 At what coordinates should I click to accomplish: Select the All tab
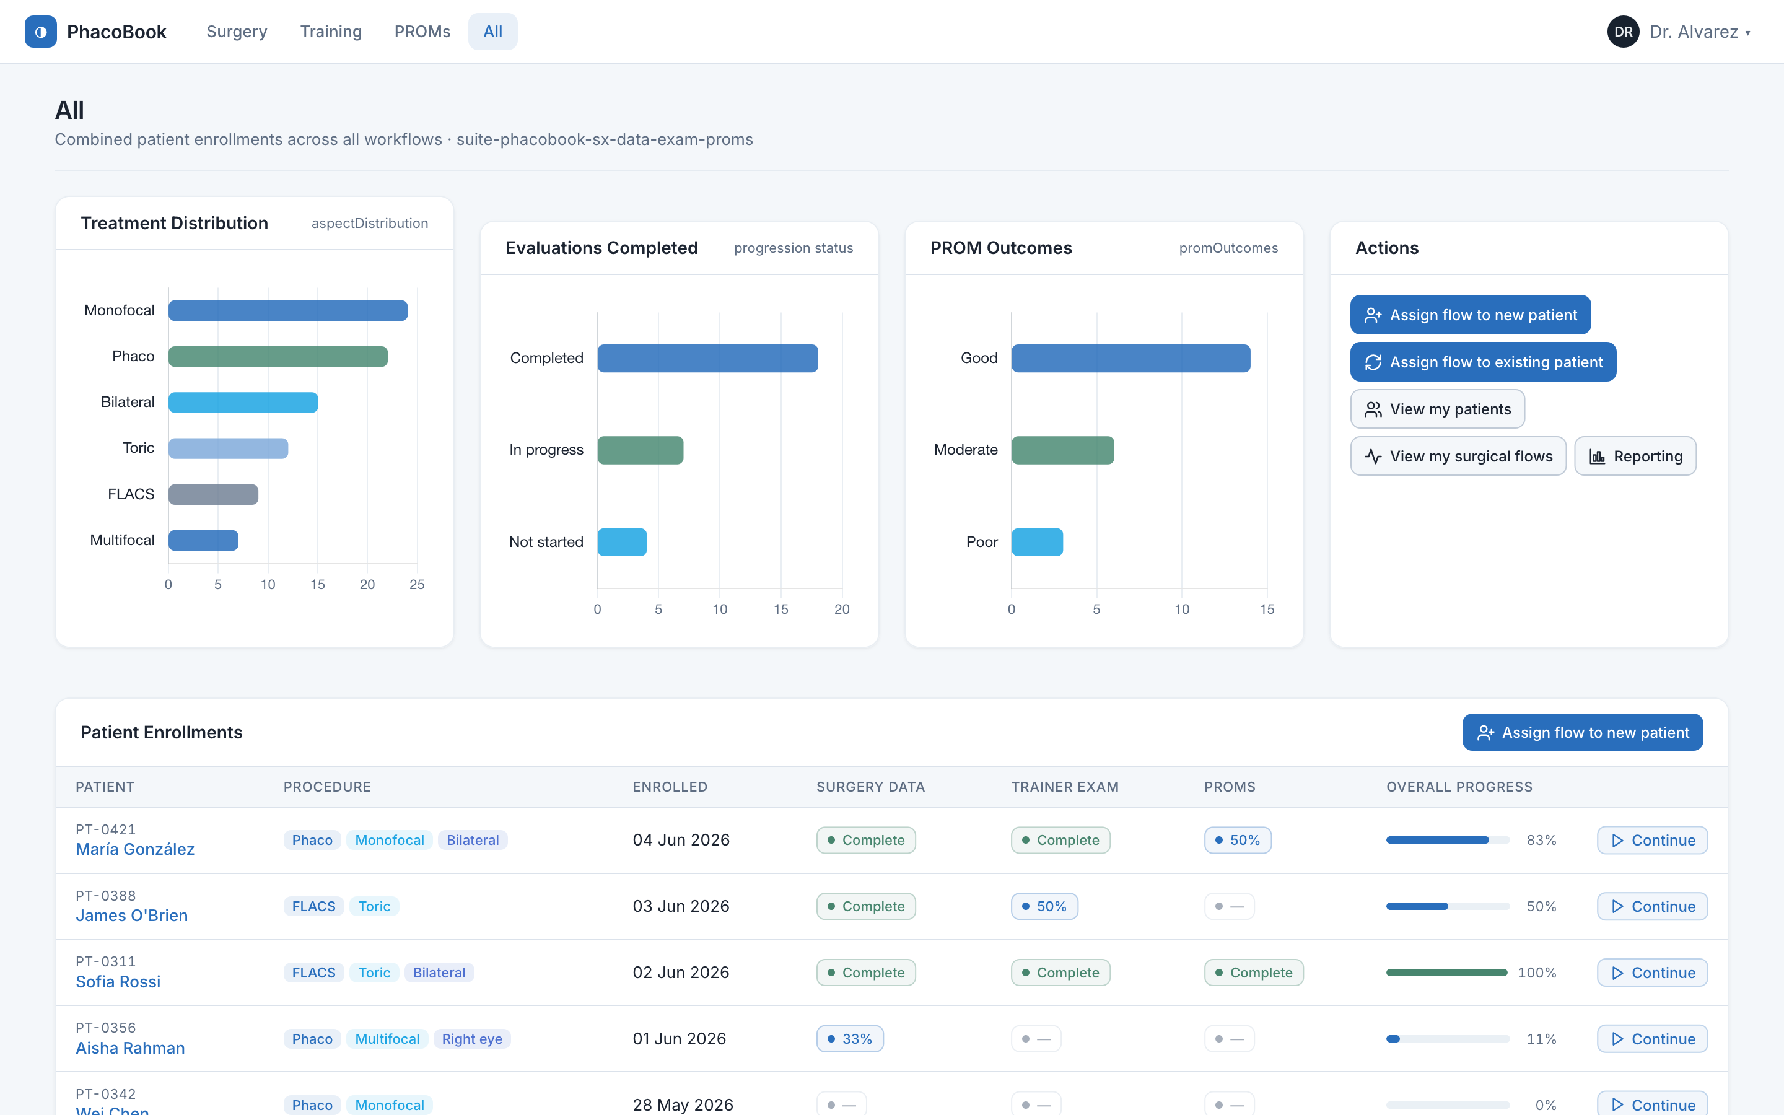pyautogui.click(x=492, y=32)
